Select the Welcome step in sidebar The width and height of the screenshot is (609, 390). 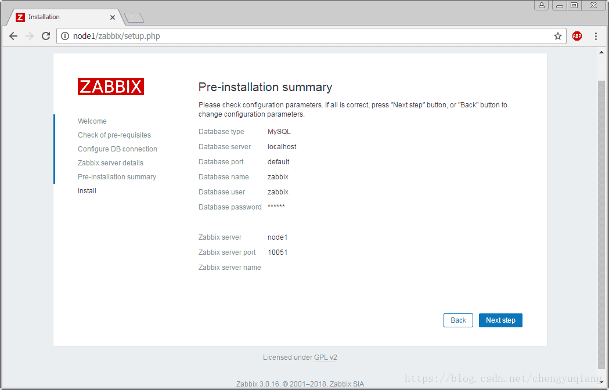(92, 121)
